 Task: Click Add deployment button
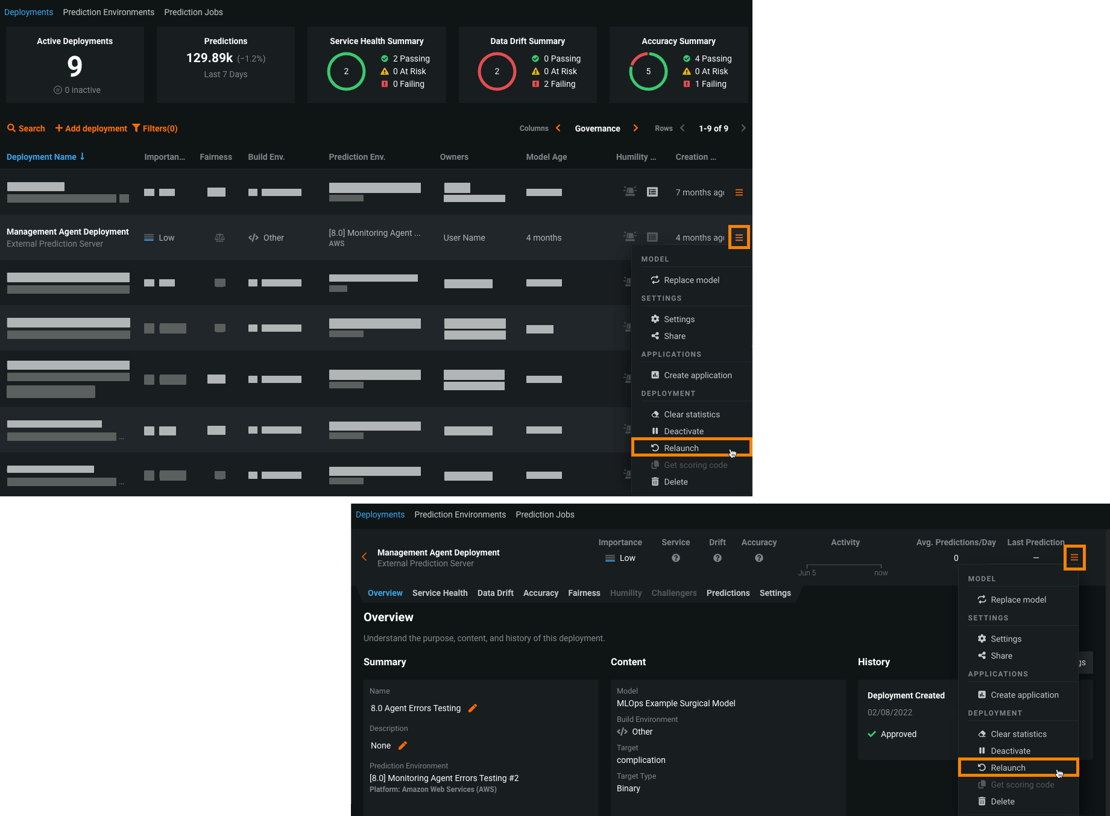(91, 128)
